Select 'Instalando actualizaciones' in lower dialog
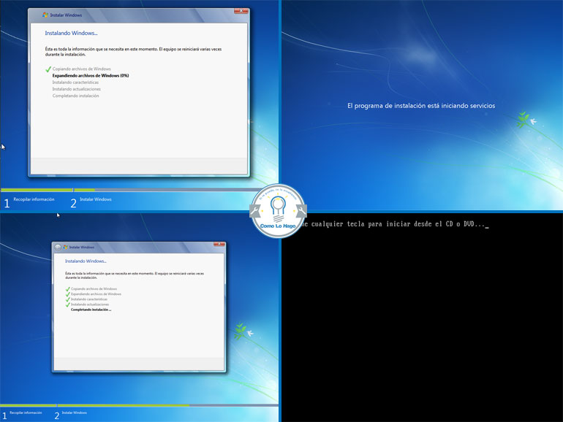Viewport: 563px width, 422px height. (x=90, y=304)
